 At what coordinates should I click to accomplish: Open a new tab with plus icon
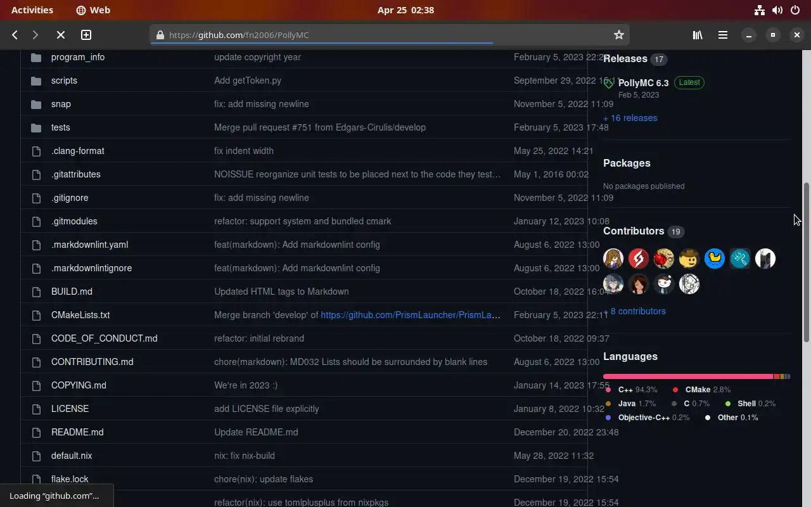86,35
